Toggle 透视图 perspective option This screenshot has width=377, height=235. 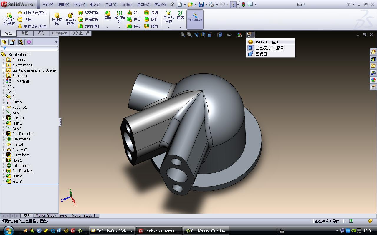270,54
